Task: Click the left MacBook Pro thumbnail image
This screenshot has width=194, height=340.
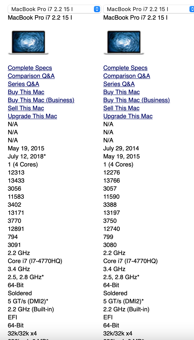Action: click(x=28, y=42)
